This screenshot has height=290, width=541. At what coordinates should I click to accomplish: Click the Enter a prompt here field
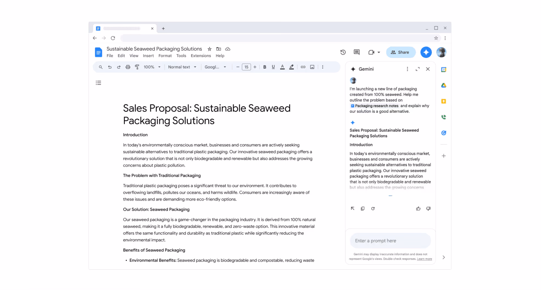click(390, 241)
